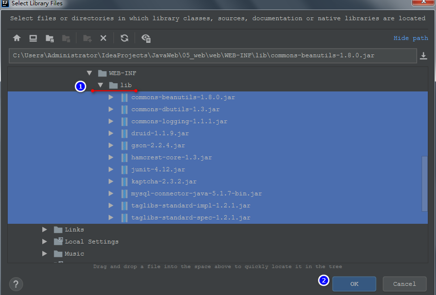The height and width of the screenshot is (295, 436).
Task: Select mysql-connector-java-5.1.7-bin.jar file name
Action: pyautogui.click(x=196, y=193)
